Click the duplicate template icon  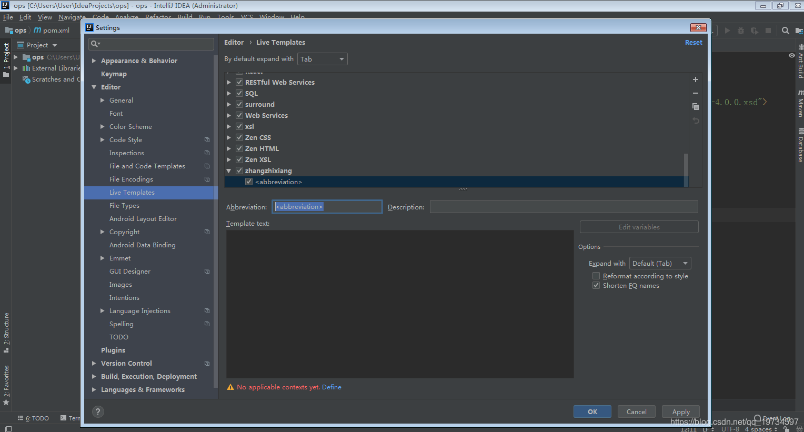[x=695, y=106]
